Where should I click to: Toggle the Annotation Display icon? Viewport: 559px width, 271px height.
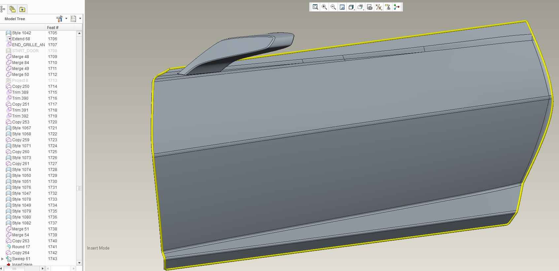[x=388, y=7]
